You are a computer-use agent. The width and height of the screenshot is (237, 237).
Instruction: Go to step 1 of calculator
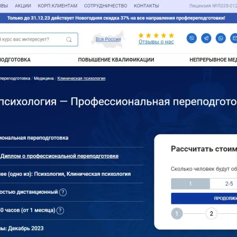[177, 214]
